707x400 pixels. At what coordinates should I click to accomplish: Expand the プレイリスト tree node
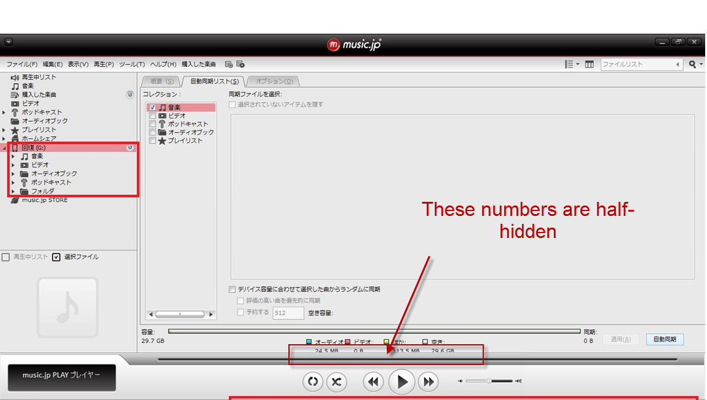pyautogui.click(x=4, y=130)
